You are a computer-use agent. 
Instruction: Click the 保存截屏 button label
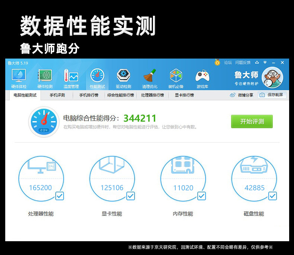click(x=275, y=95)
